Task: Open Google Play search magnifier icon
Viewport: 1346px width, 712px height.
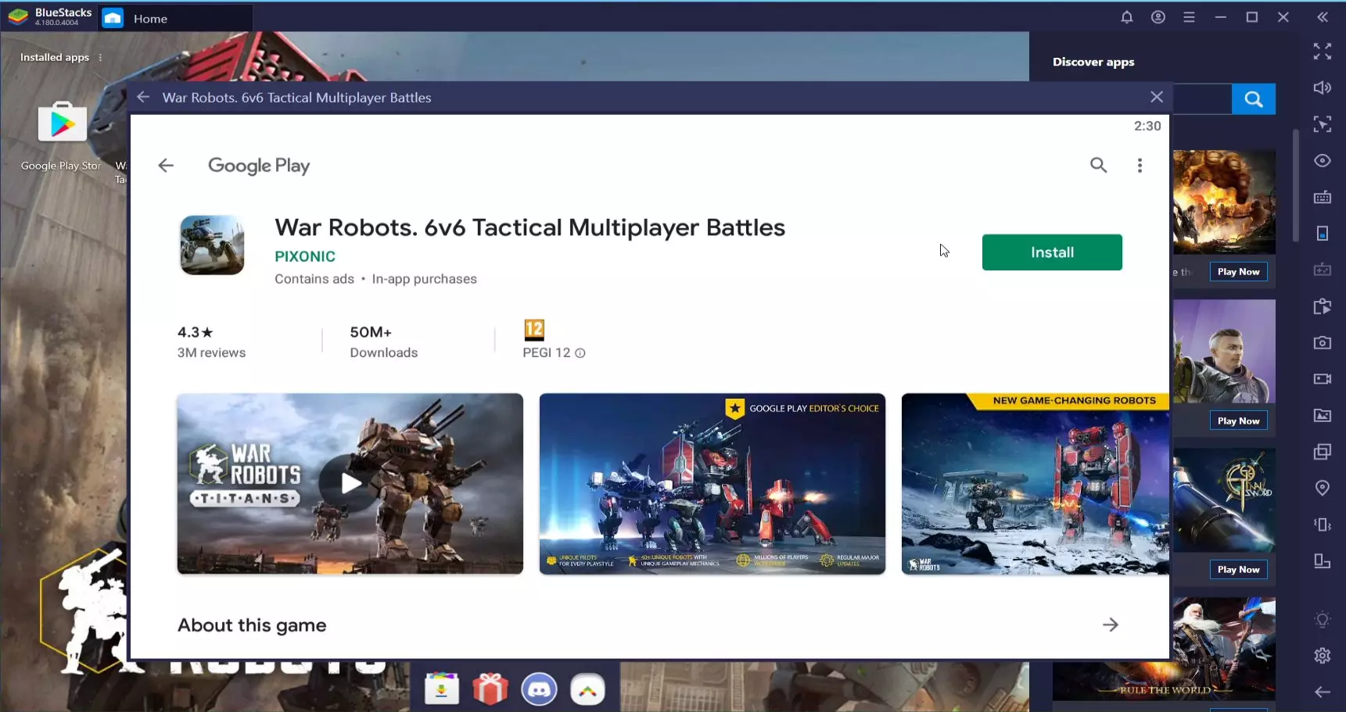Action: (1098, 165)
